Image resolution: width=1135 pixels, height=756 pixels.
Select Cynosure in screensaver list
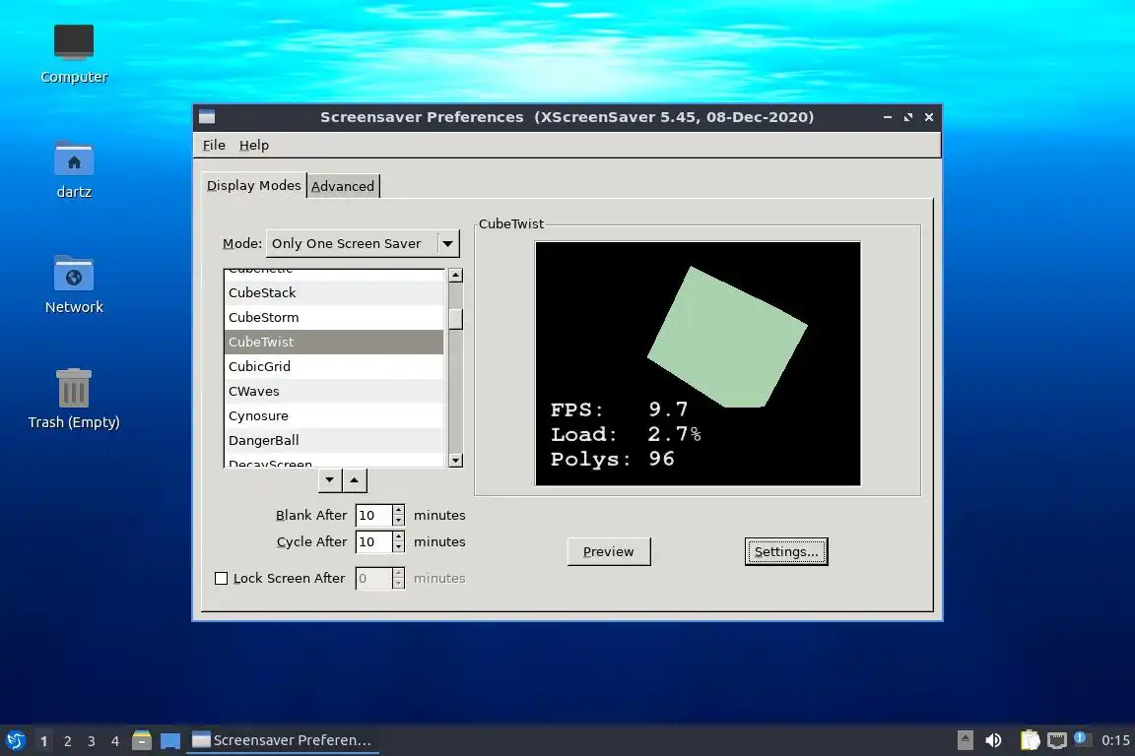(334, 416)
